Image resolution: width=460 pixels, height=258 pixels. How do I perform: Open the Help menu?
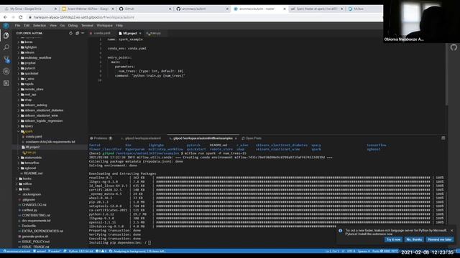[x=119, y=26]
